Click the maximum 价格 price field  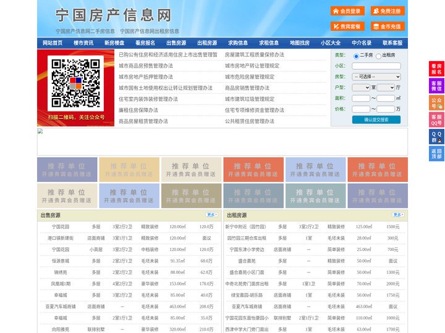pos(386,109)
